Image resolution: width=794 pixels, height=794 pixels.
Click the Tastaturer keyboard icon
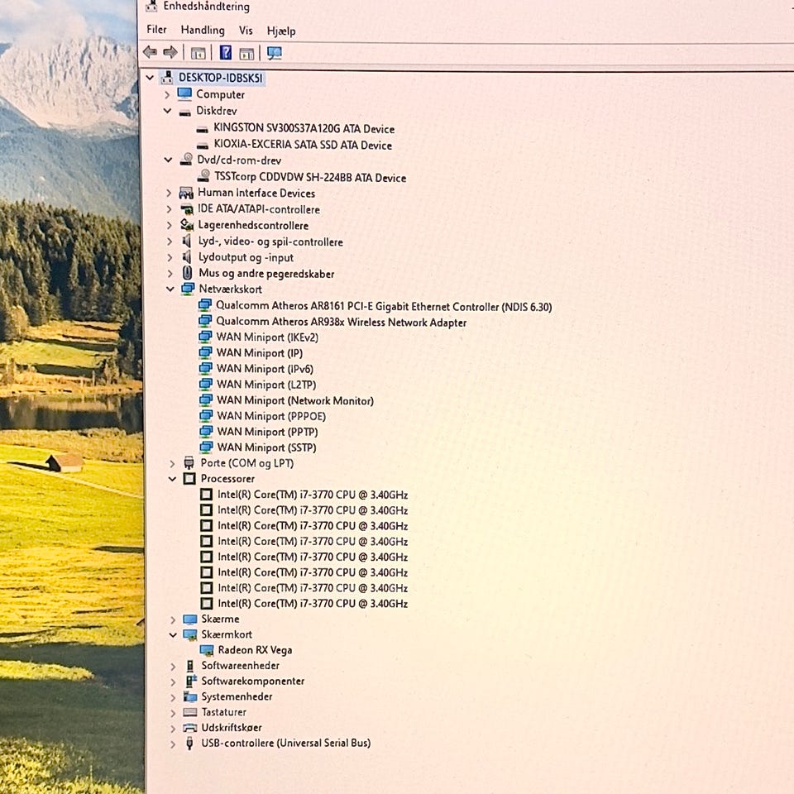(x=190, y=712)
